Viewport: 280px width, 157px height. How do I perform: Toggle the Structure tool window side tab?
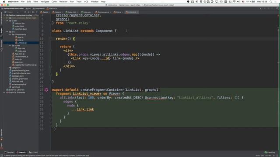tap(1, 46)
